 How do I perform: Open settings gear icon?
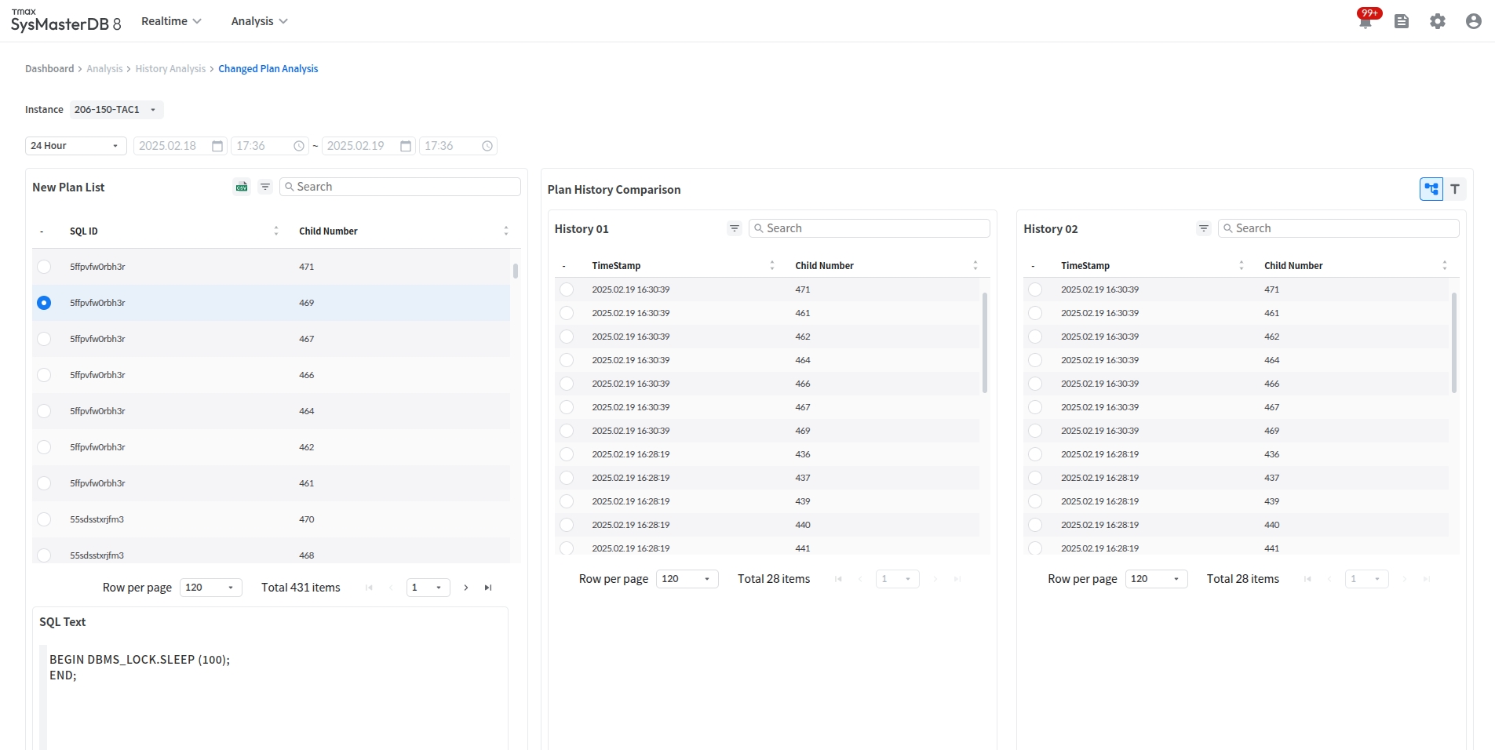1438,21
